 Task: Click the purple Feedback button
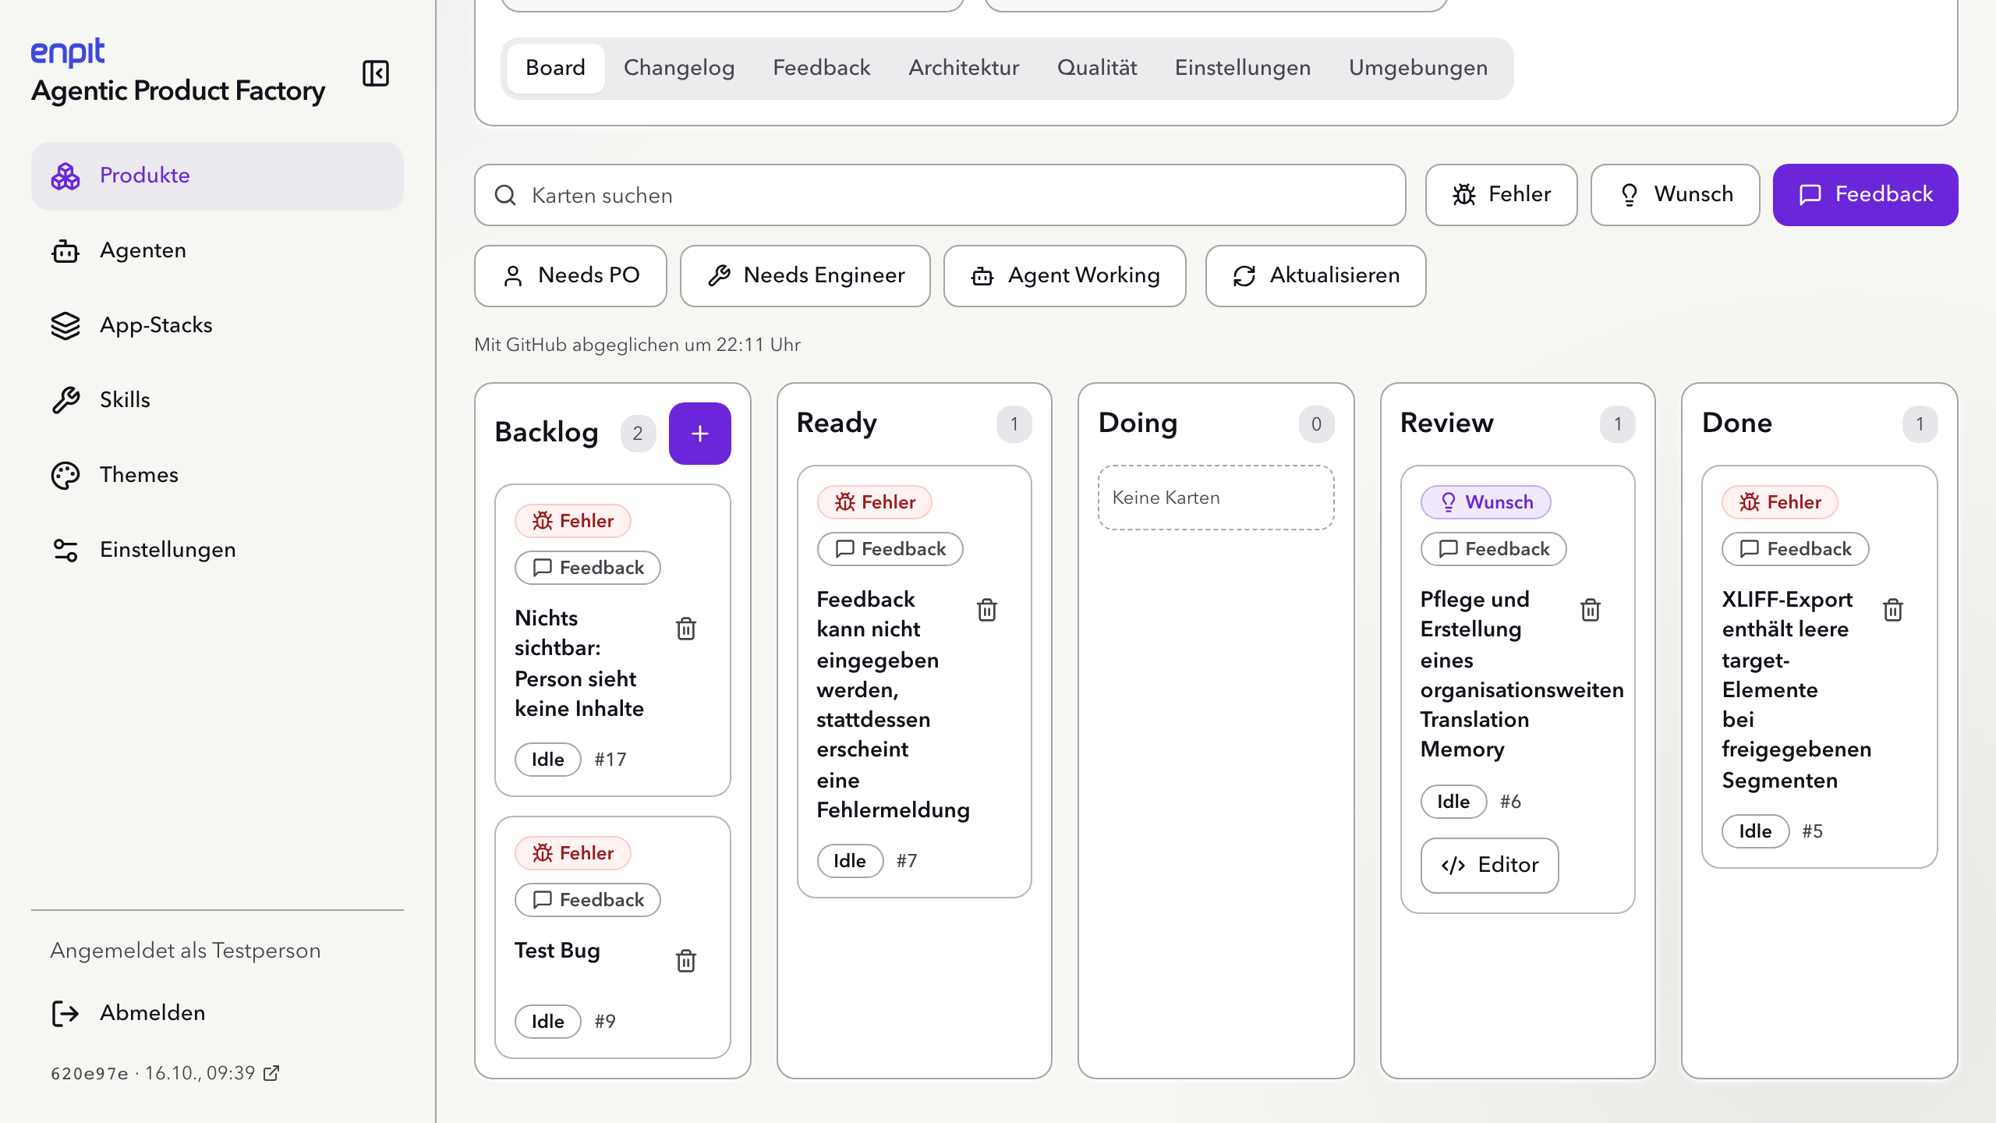(x=1866, y=195)
